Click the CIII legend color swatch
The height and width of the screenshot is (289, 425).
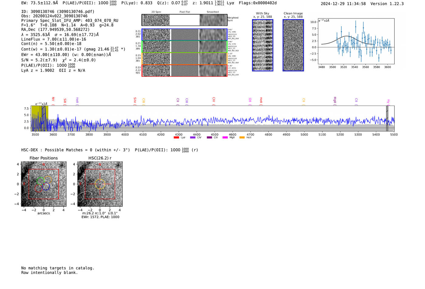click(209, 138)
